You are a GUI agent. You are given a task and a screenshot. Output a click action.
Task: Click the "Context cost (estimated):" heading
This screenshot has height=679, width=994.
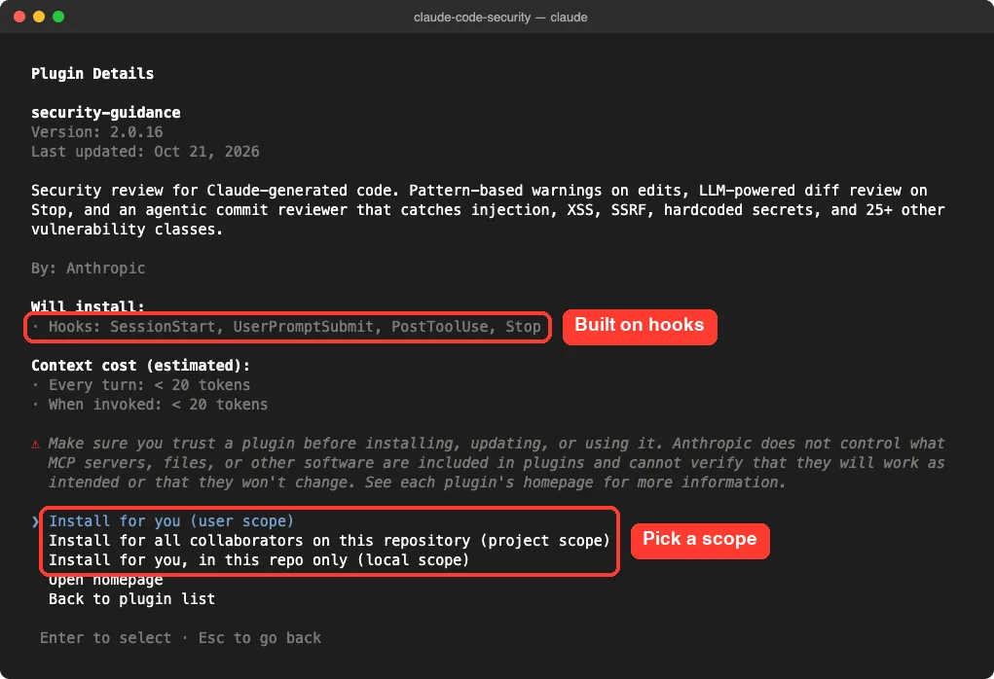(141, 366)
